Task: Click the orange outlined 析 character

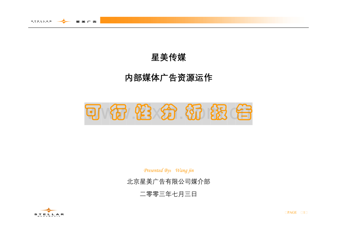Action: (x=194, y=112)
